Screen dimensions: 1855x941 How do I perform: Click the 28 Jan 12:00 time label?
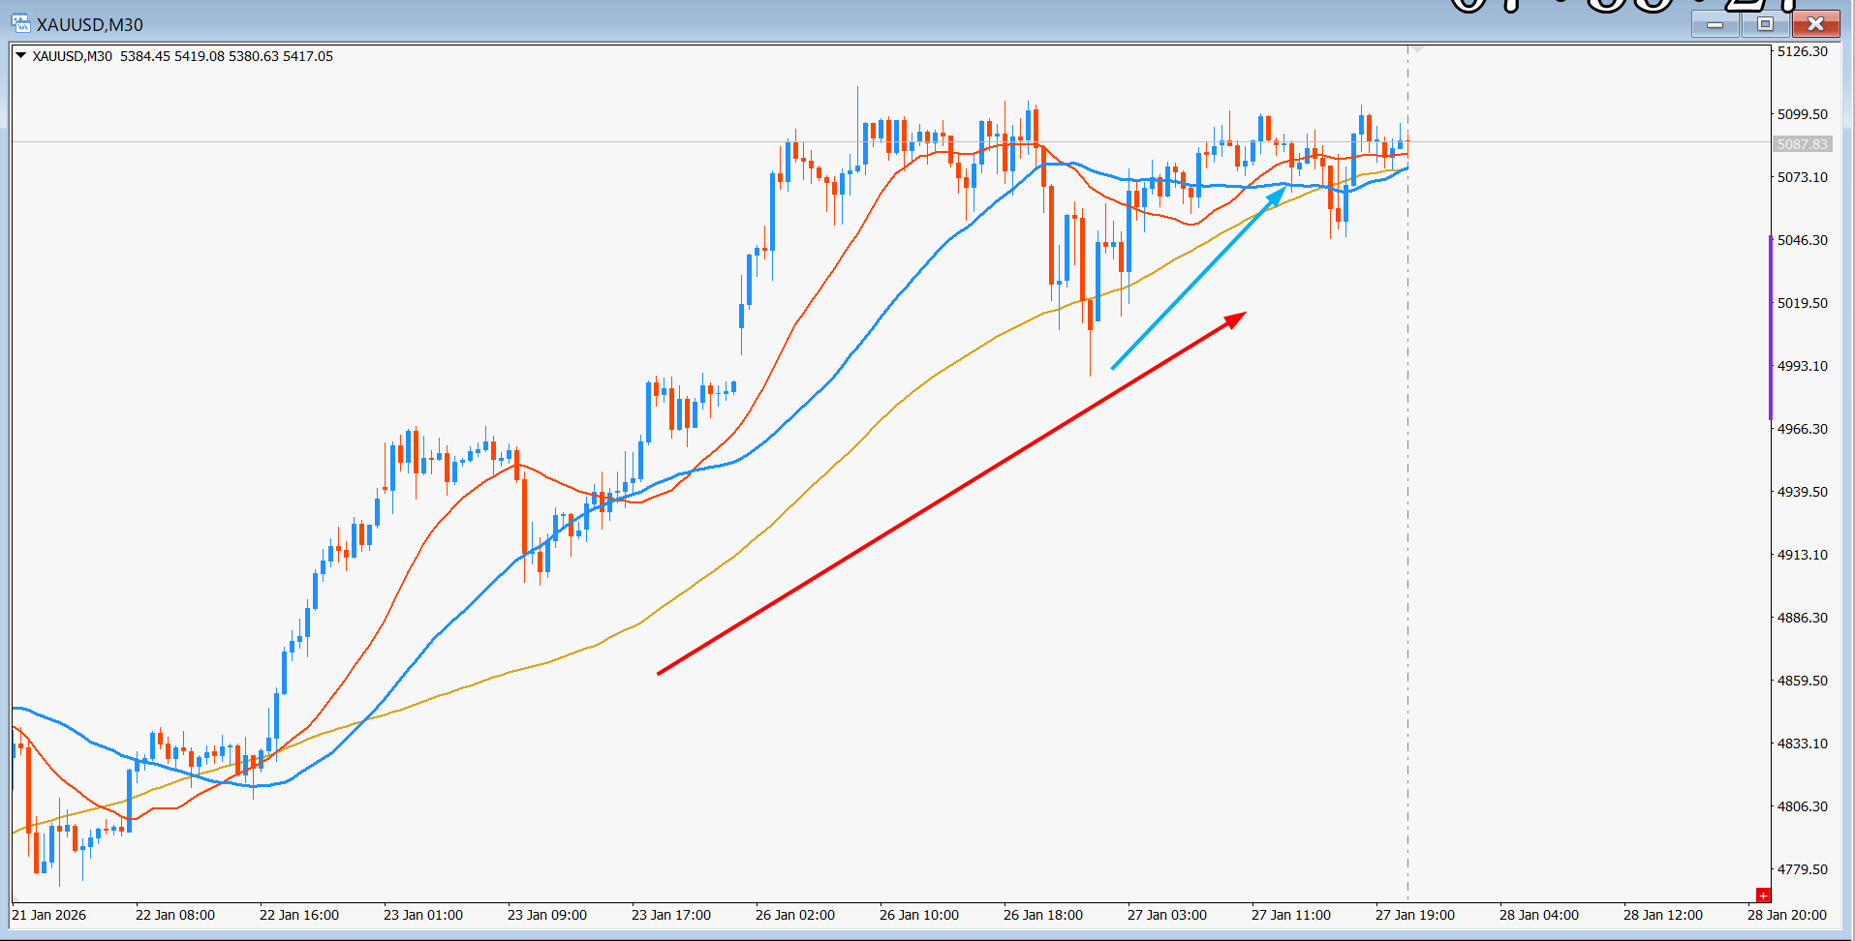[1662, 915]
